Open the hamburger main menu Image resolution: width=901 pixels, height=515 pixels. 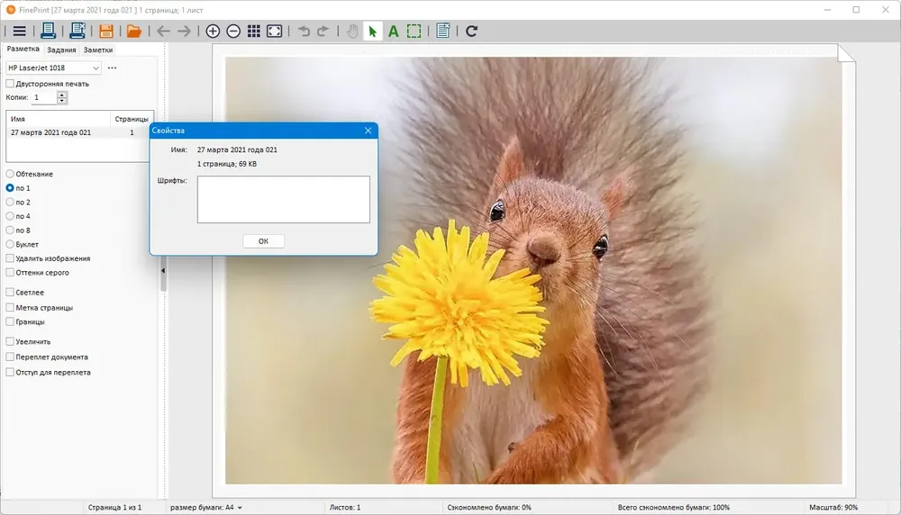click(x=19, y=31)
